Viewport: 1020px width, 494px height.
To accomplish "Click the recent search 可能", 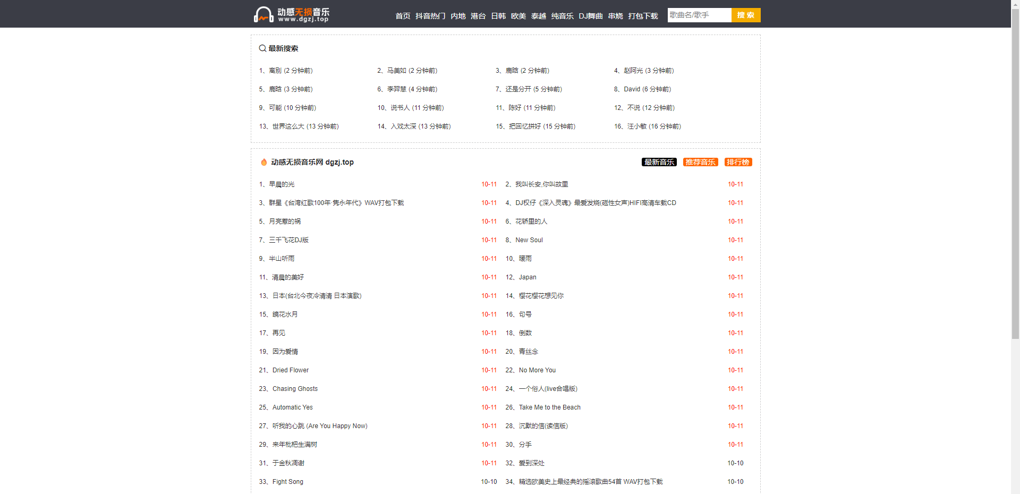I will tap(275, 108).
